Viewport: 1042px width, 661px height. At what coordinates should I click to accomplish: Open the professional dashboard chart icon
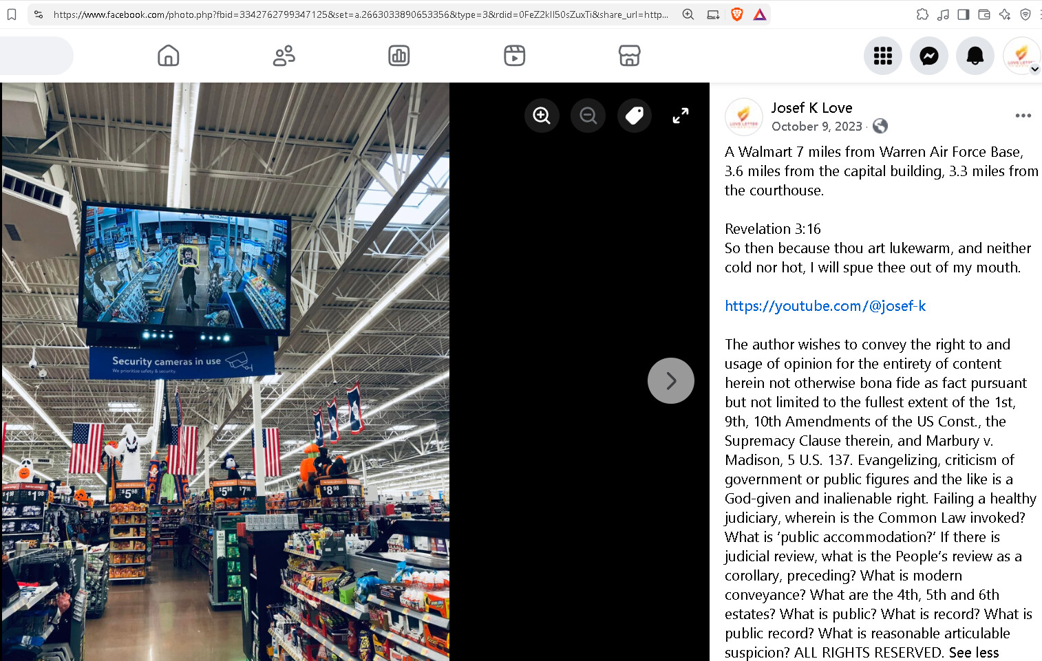pyautogui.click(x=399, y=56)
